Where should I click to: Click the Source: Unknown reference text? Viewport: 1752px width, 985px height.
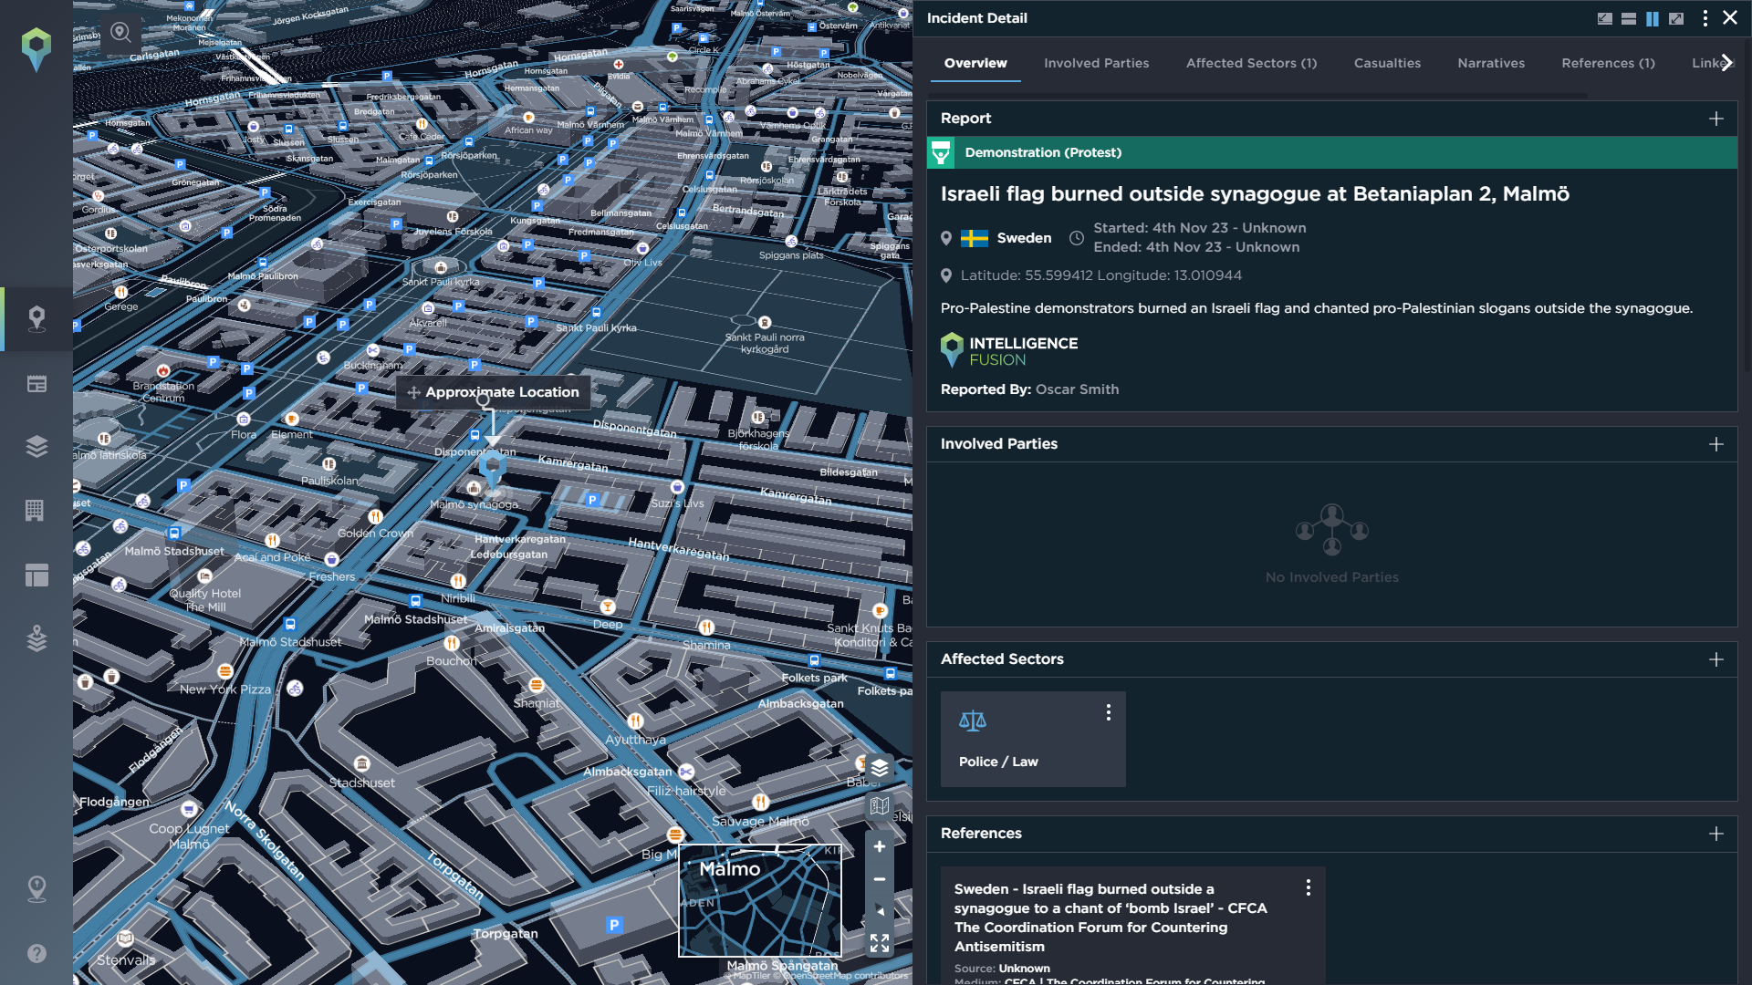[1002, 969]
